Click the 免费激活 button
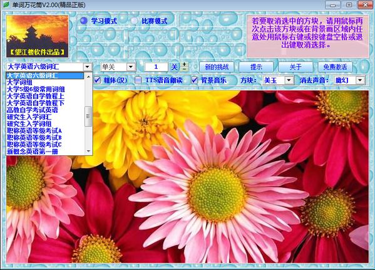 (335, 67)
